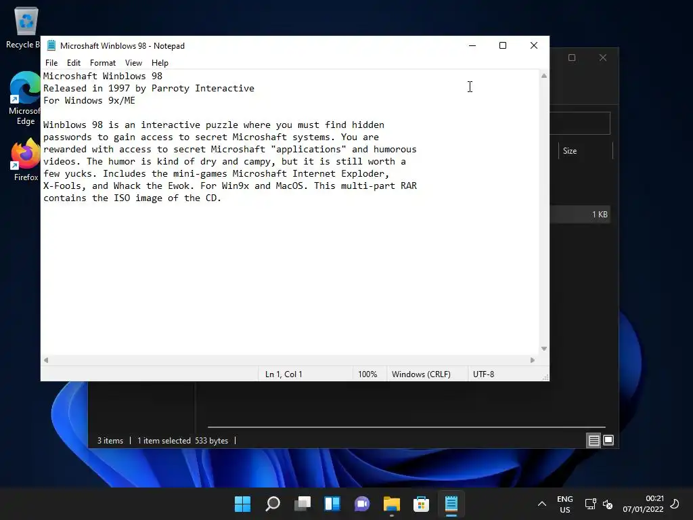
Task: Open taskbar Search magnifier
Action: (x=272, y=504)
